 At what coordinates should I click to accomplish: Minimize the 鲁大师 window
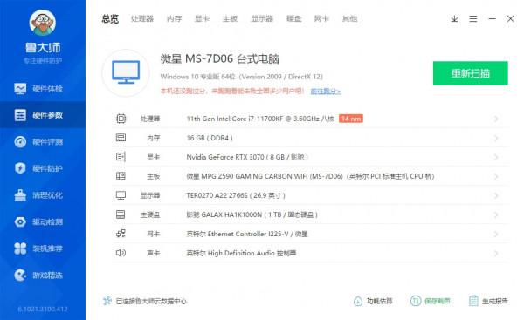(x=492, y=19)
